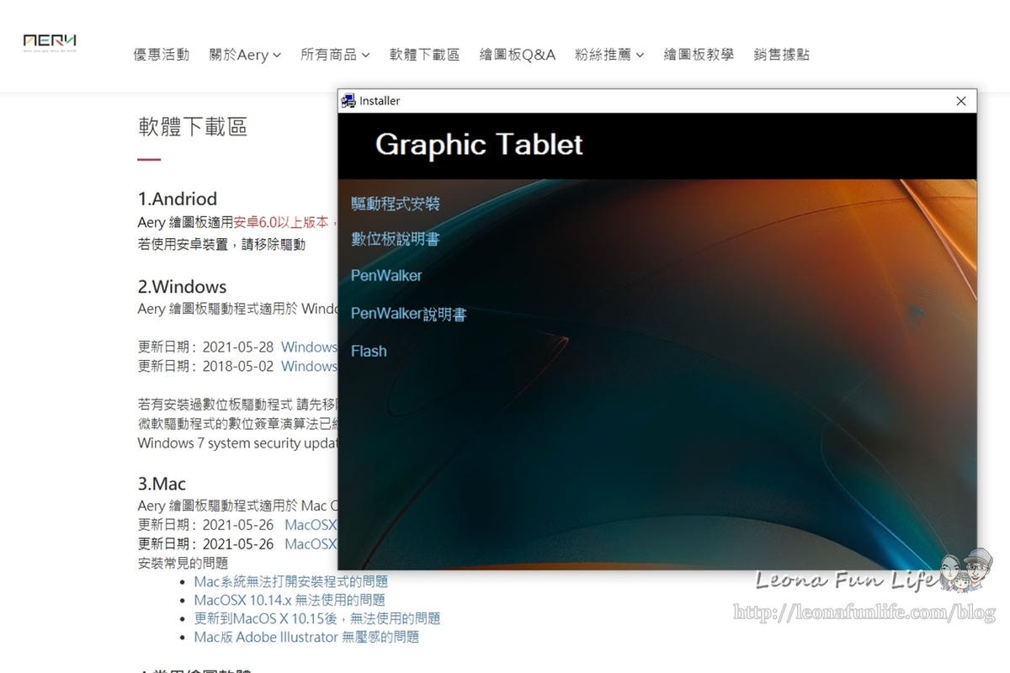1010x673 pixels.
Task: Open 數位板說明書 in the installer
Action: click(x=395, y=240)
